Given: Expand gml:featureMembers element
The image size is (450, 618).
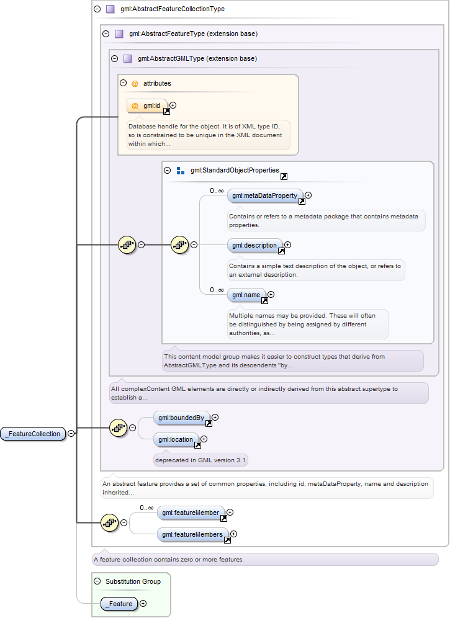Looking at the screenshot, I should coord(233,534).
